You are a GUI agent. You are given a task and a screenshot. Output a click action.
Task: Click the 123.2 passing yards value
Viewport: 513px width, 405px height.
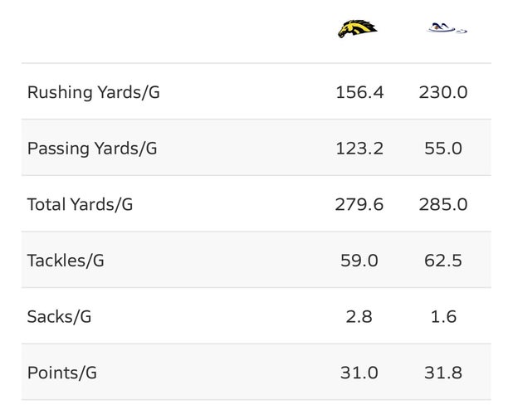coord(359,149)
